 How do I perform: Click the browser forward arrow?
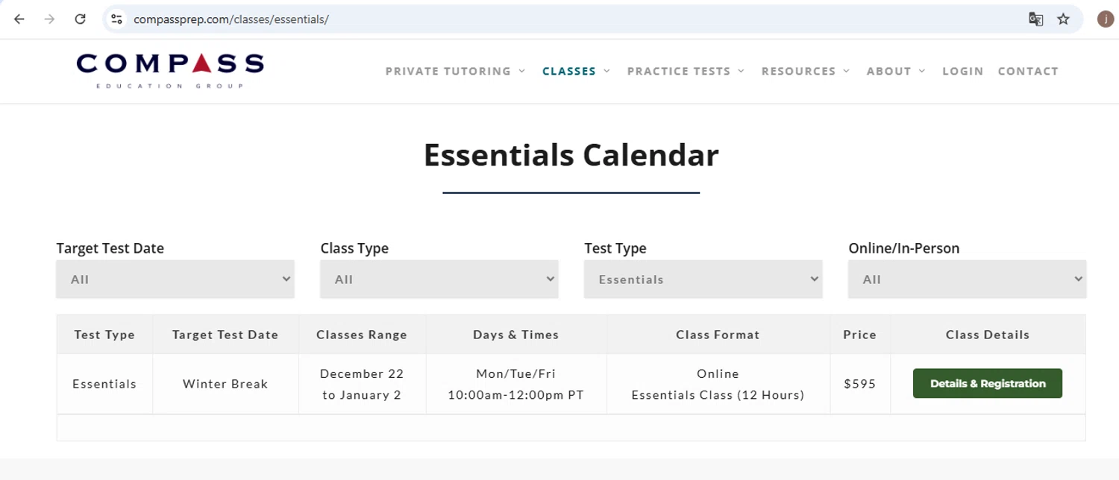50,19
